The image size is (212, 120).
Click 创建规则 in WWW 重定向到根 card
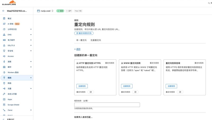click(x=127, y=86)
